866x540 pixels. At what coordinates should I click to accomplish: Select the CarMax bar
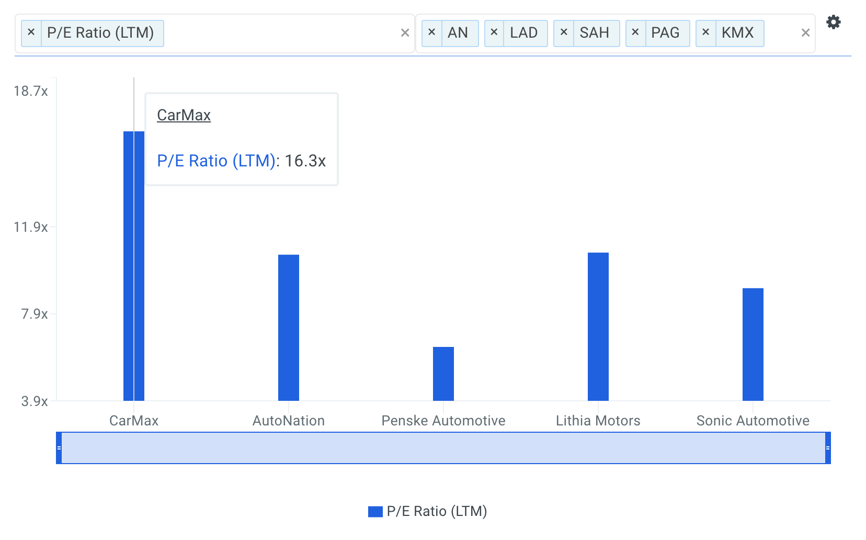(x=134, y=266)
